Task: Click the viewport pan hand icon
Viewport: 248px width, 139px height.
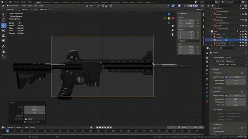Action: tap(172, 30)
